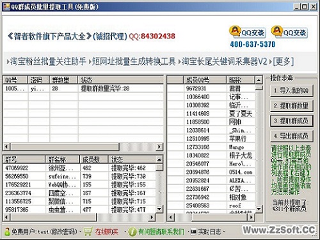Select member row 12510995
320x240 pixels.
tap(211, 139)
